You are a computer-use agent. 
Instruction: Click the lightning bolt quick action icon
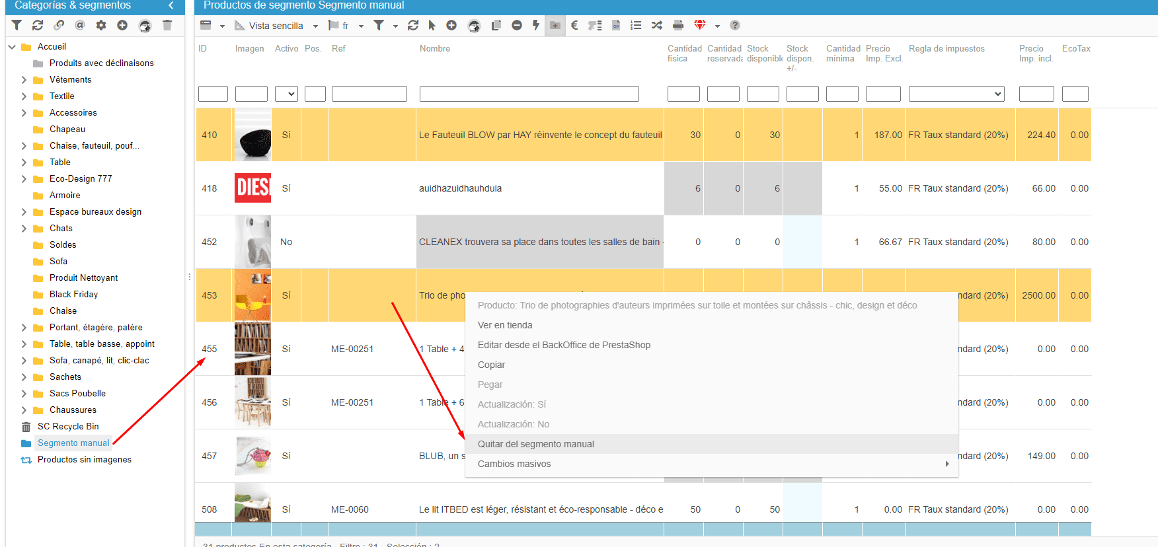(x=536, y=25)
